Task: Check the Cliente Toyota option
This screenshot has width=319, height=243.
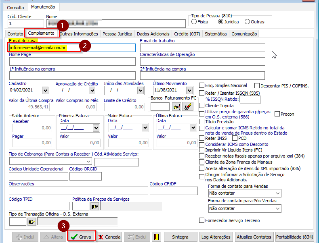Action: [202, 106]
